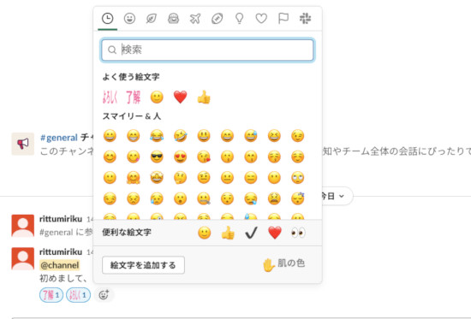Toggle the よろしく reaction on the message
Image resolution: width=471 pixels, height=319 pixels.
[78, 295]
